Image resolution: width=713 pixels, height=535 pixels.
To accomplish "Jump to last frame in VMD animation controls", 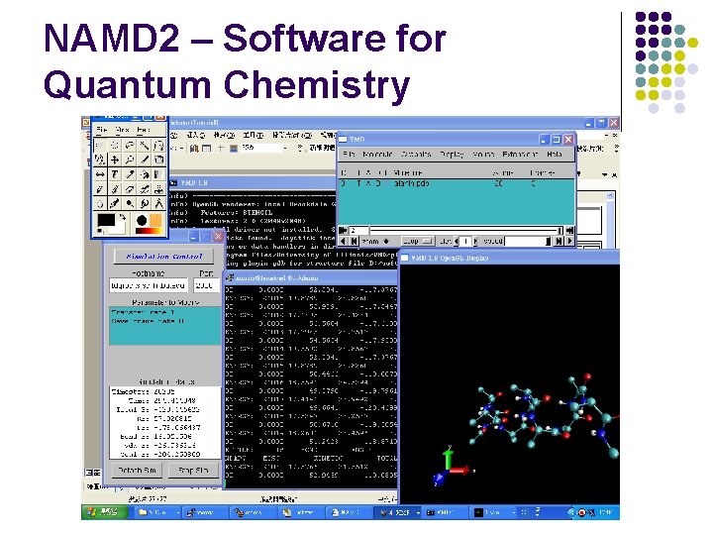I will point(570,230).
